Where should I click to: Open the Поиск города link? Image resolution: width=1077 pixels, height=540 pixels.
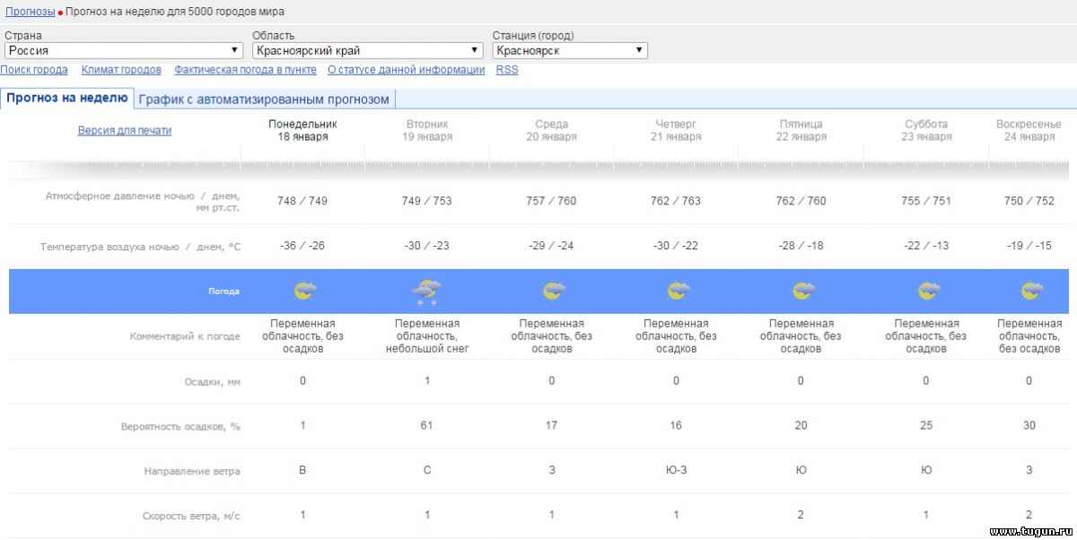(34, 70)
